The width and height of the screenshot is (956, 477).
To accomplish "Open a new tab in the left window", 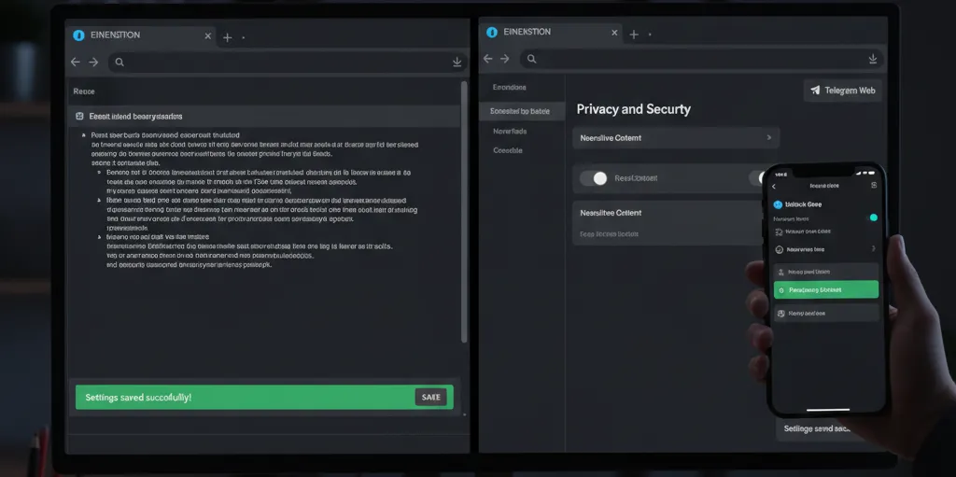I will coord(227,38).
